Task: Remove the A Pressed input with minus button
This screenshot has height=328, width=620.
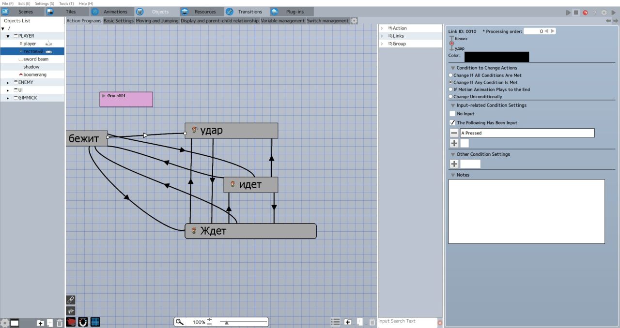Action: (454, 133)
